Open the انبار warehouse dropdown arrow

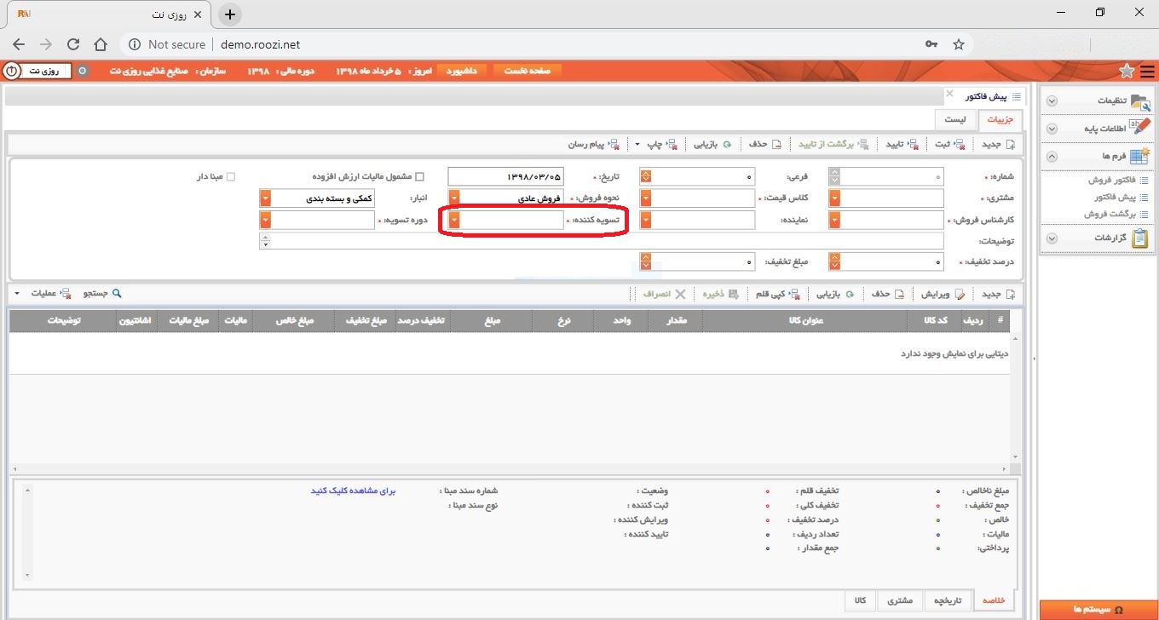click(x=265, y=198)
